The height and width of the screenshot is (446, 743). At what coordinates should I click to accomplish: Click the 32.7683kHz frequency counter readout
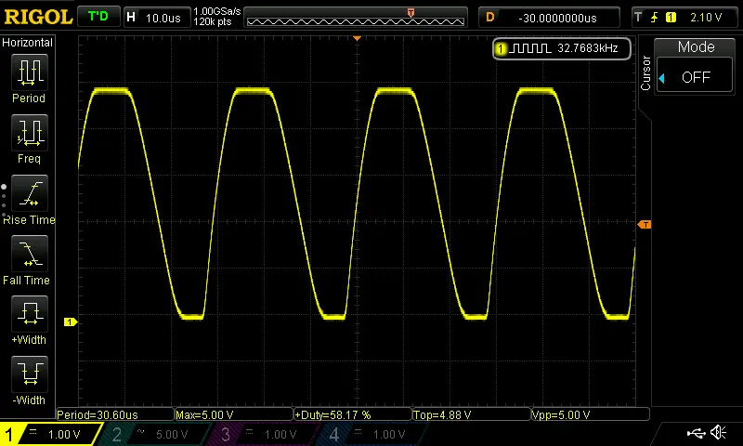pyautogui.click(x=562, y=48)
